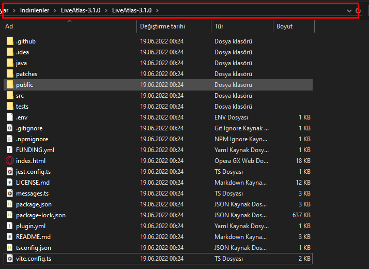Image resolution: width=369 pixels, height=269 pixels.
Task: Select the plugin.yml file name
Action: [30, 226]
